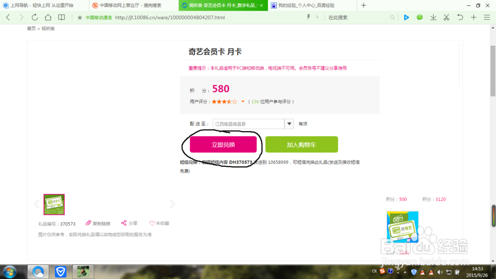Open the 视听类 breadcrumb link

coord(48,28)
